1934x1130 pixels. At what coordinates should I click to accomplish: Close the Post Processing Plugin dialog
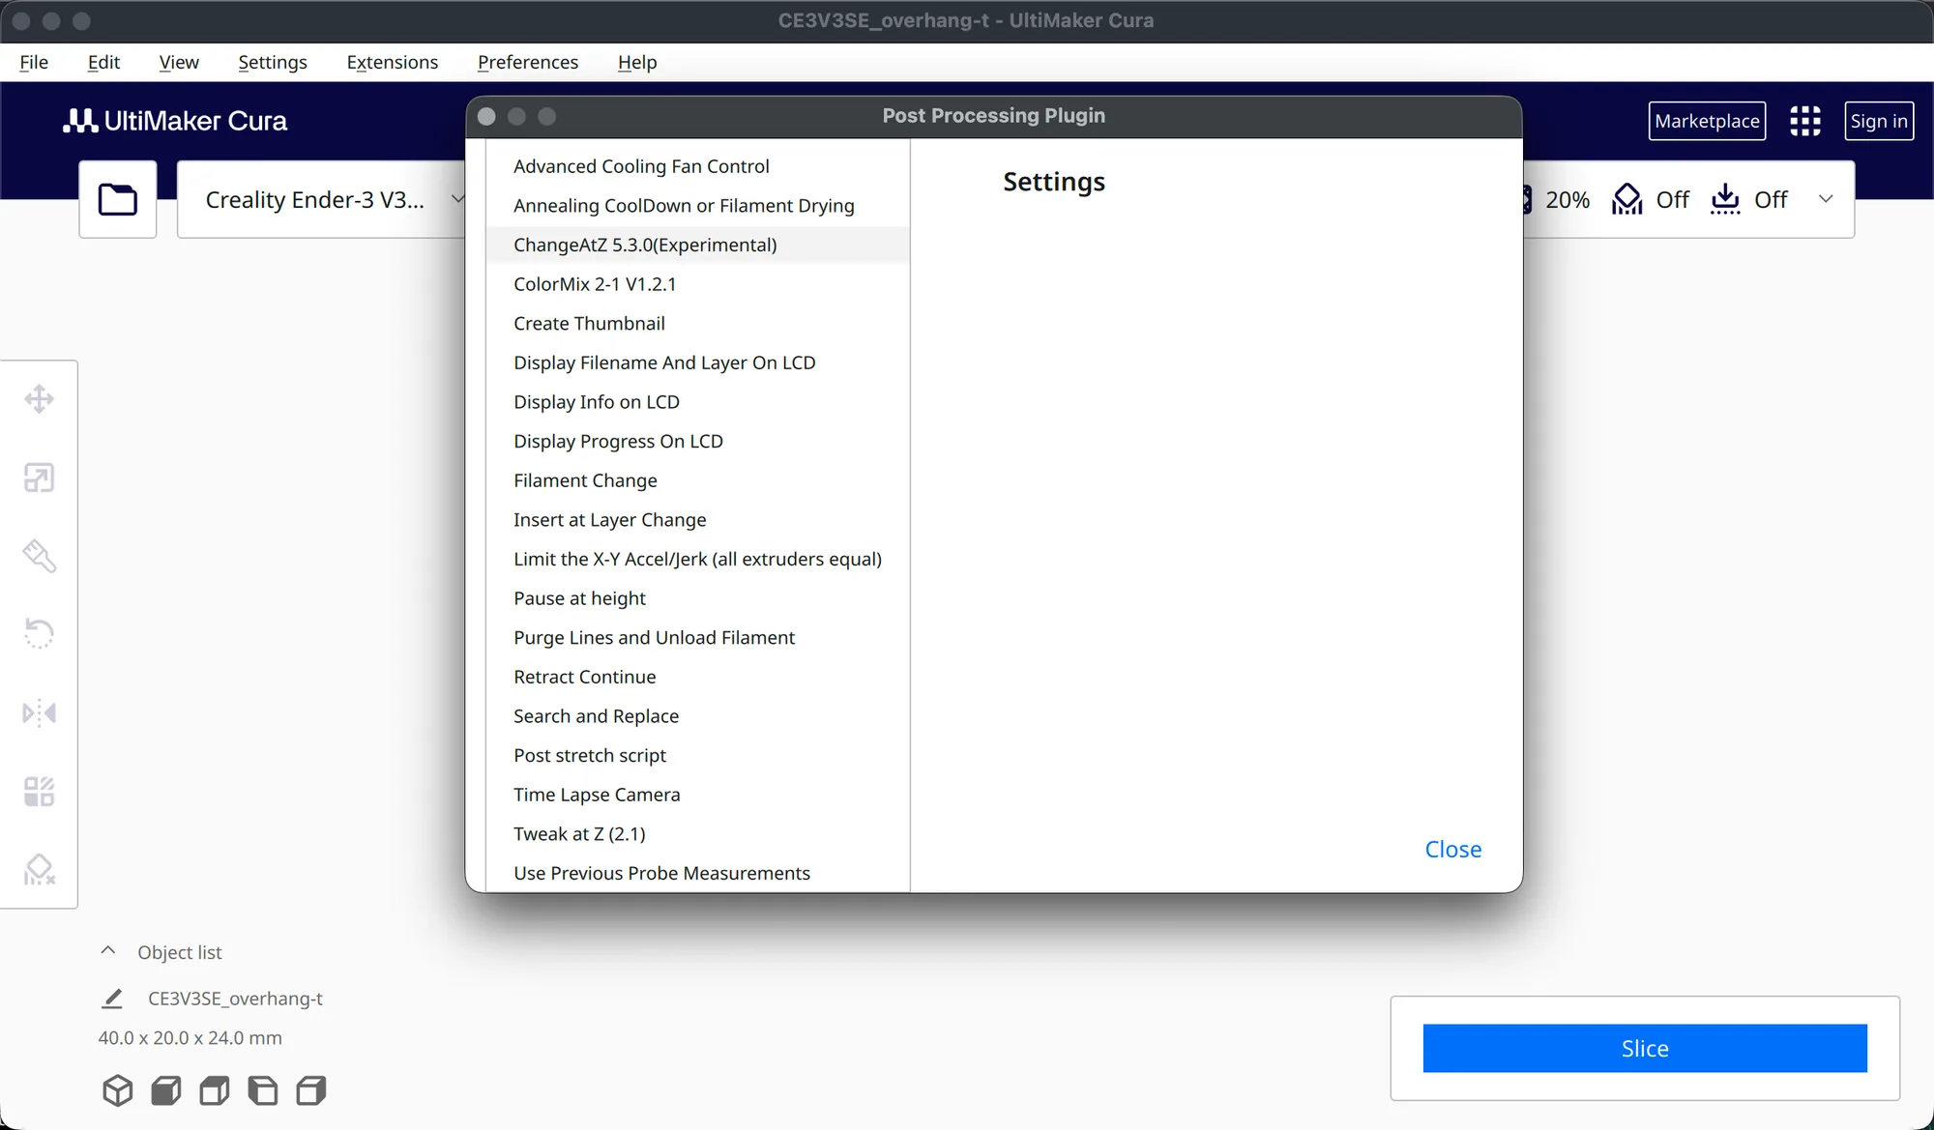[x=1452, y=849]
